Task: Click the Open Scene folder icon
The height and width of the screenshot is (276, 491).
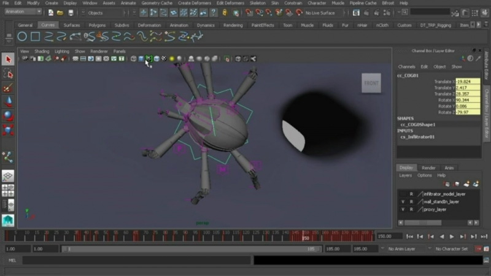Action: pos(60,13)
